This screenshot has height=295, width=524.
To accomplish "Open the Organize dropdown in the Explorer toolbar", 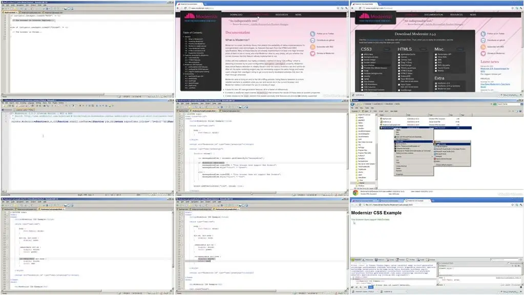I will click(x=354, y=111).
